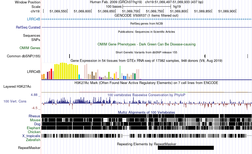Open Short Genetic Variants from dbSNP title
This screenshot has width=252, height=154.
pos(146,52)
